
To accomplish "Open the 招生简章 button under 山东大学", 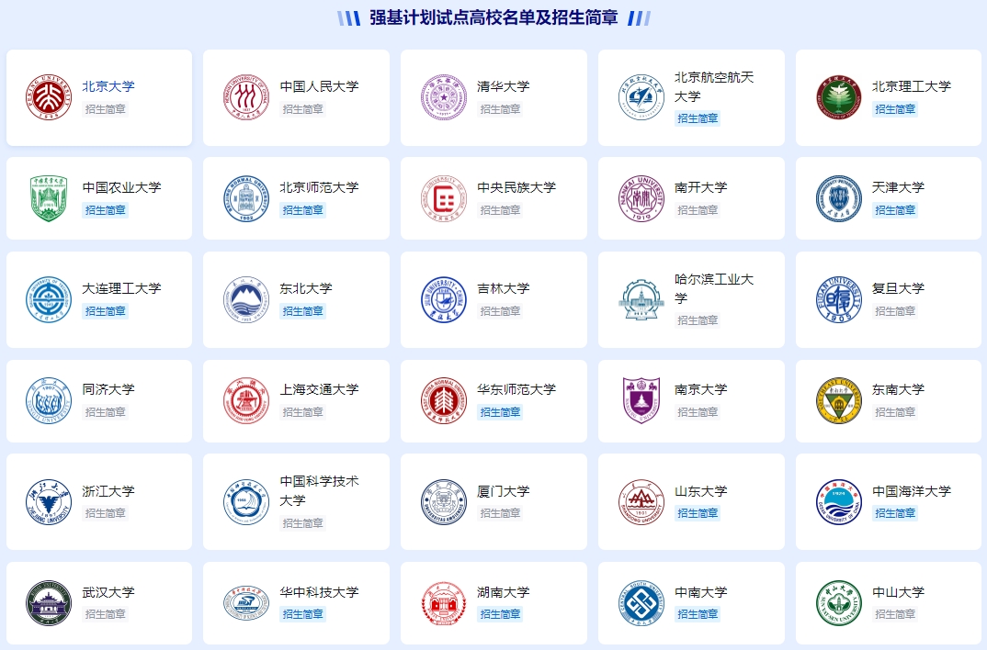I will click(697, 513).
